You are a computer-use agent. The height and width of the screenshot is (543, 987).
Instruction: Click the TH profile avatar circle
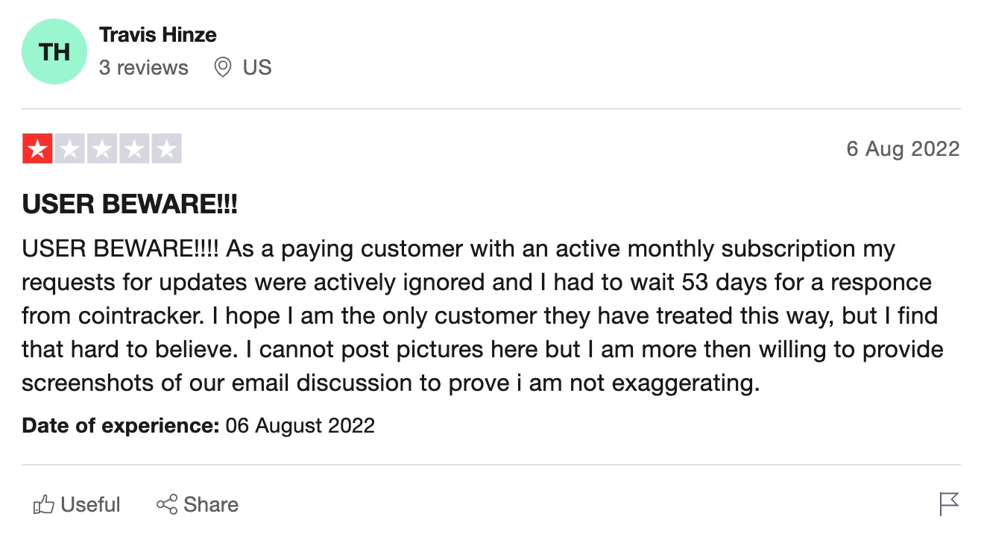coord(54,51)
